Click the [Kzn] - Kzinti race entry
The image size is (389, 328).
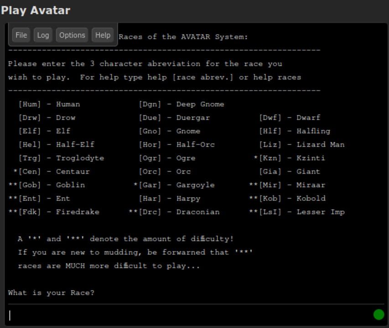pyautogui.click(x=289, y=158)
